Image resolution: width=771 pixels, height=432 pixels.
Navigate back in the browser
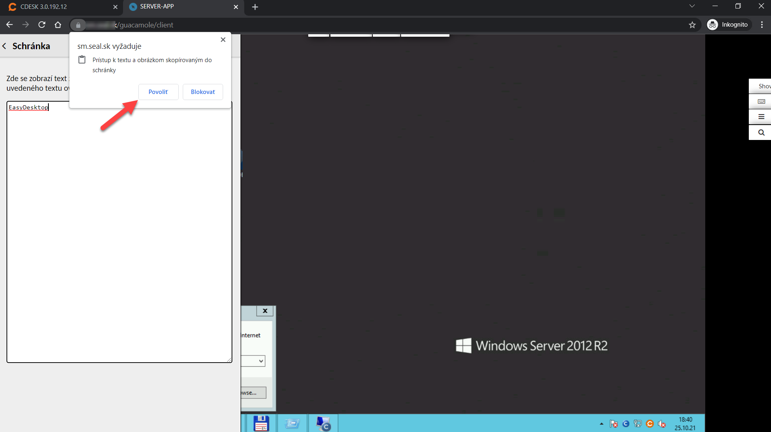(10, 25)
